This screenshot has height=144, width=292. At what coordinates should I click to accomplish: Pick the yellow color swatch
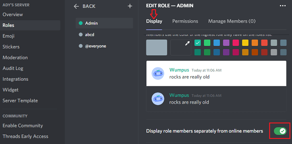click(245, 43)
